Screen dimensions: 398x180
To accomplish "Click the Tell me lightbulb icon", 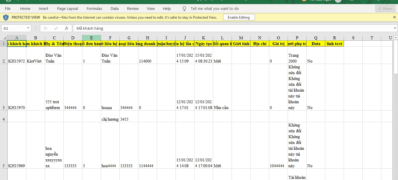I will coord(184,8).
